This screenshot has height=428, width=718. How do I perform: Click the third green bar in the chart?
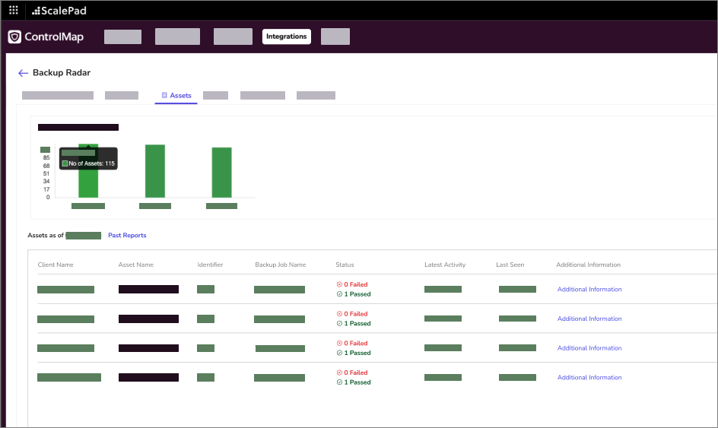coord(221,173)
